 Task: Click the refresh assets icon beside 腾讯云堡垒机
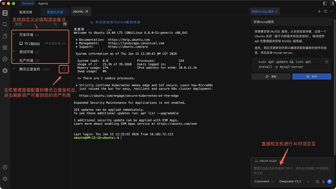(x=64, y=69)
